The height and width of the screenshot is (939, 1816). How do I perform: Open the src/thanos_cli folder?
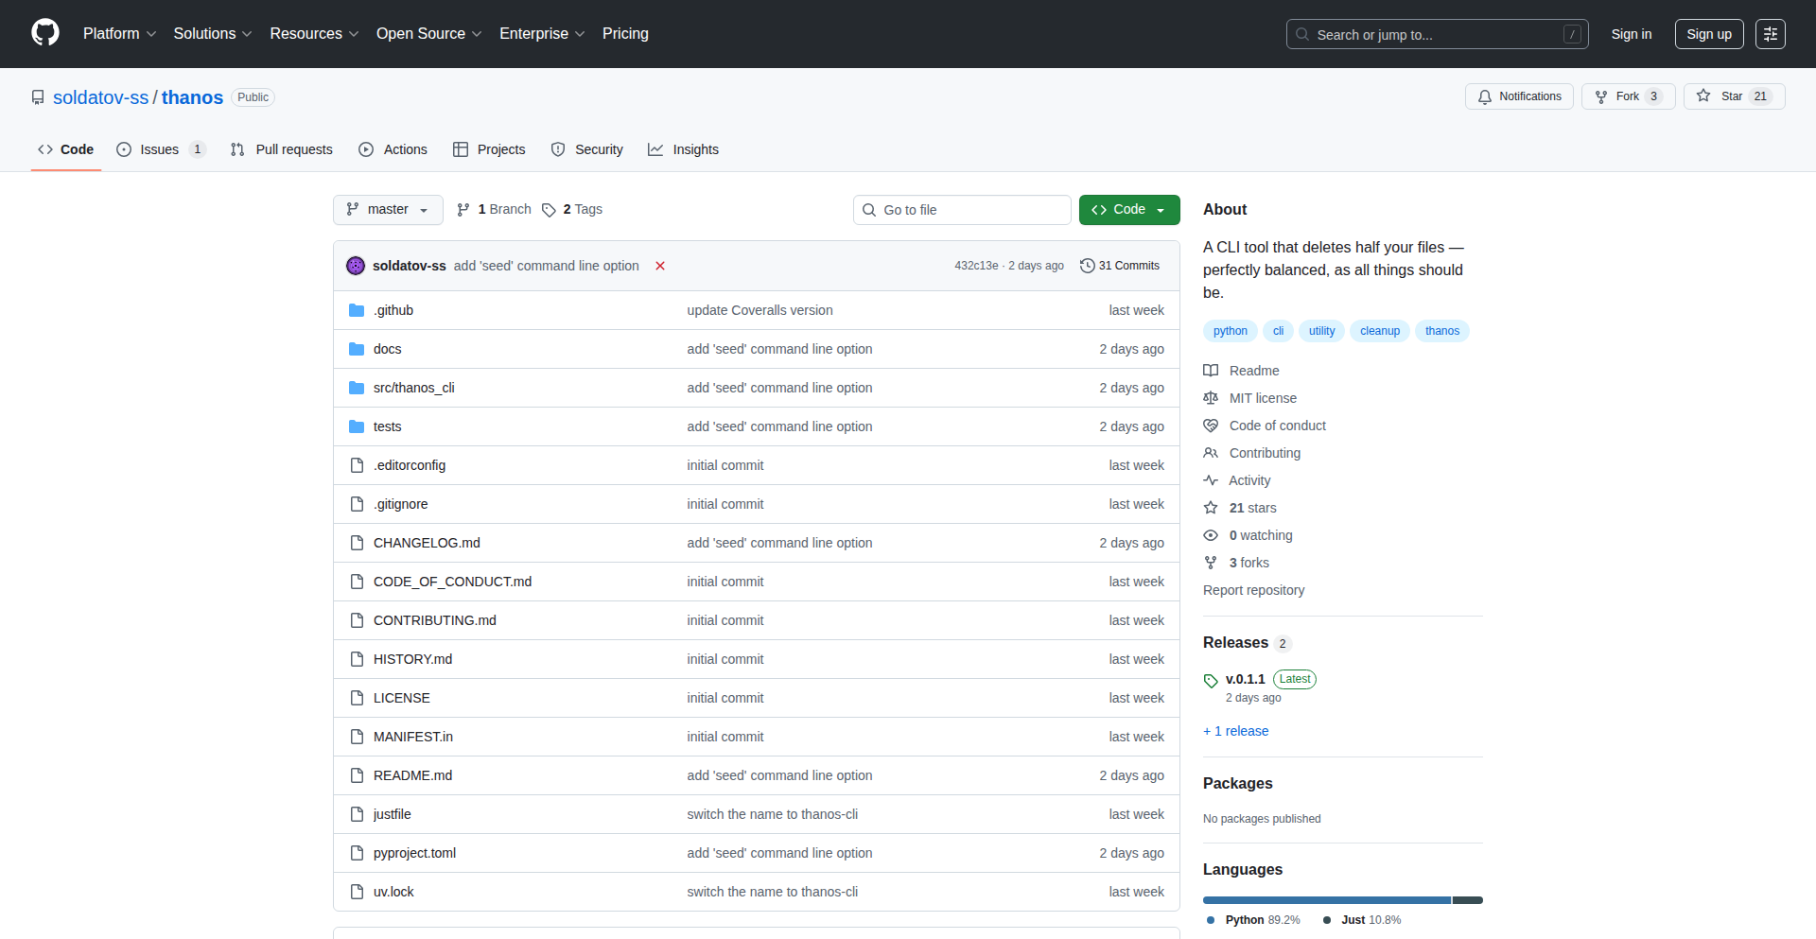(413, 388)
